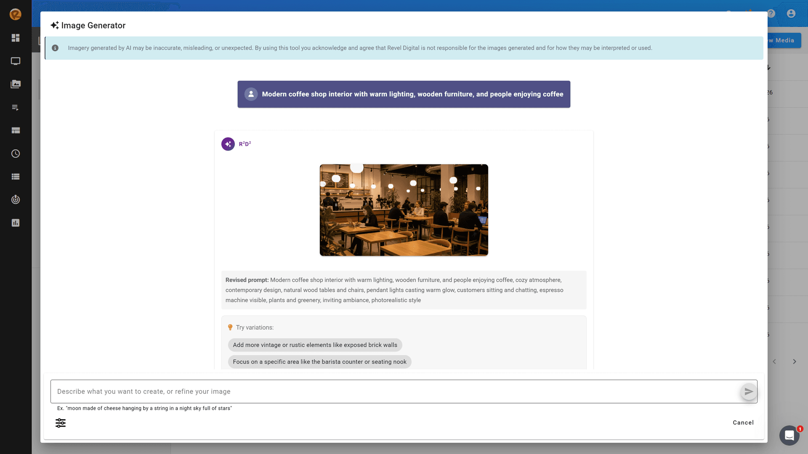
Task: Open the Media library icon in sidebar
Action: point(16,84)
